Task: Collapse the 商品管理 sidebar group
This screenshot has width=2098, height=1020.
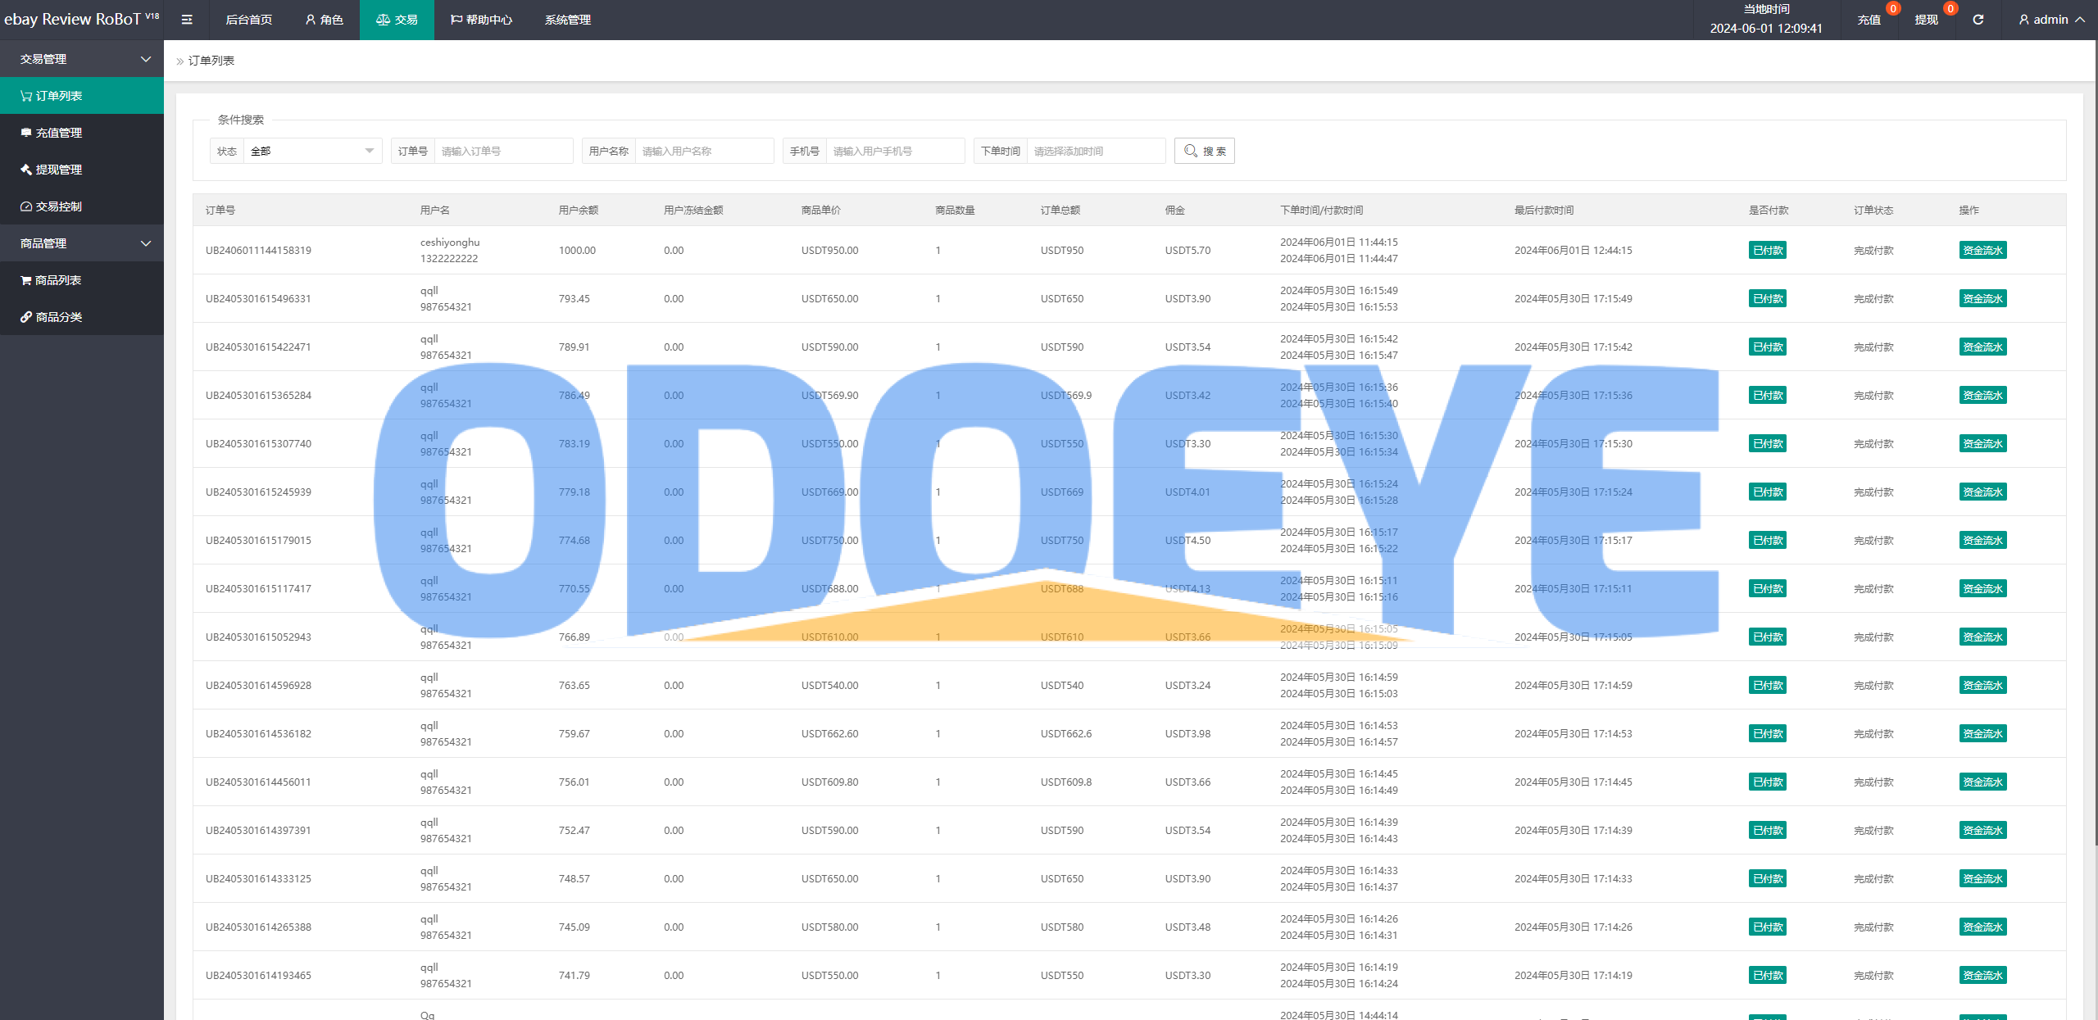Action: coord(82,243)
